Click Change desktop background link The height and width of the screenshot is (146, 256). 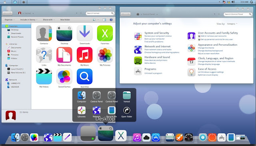click(210, 51)
